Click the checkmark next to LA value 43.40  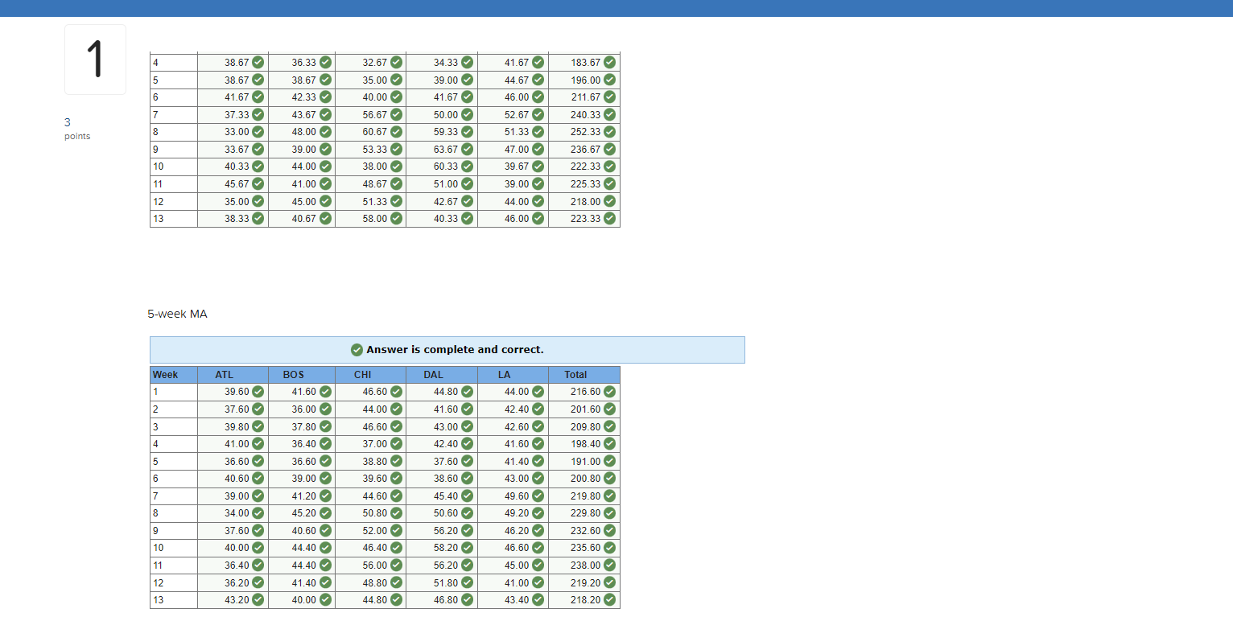click(x=538, y=599)
